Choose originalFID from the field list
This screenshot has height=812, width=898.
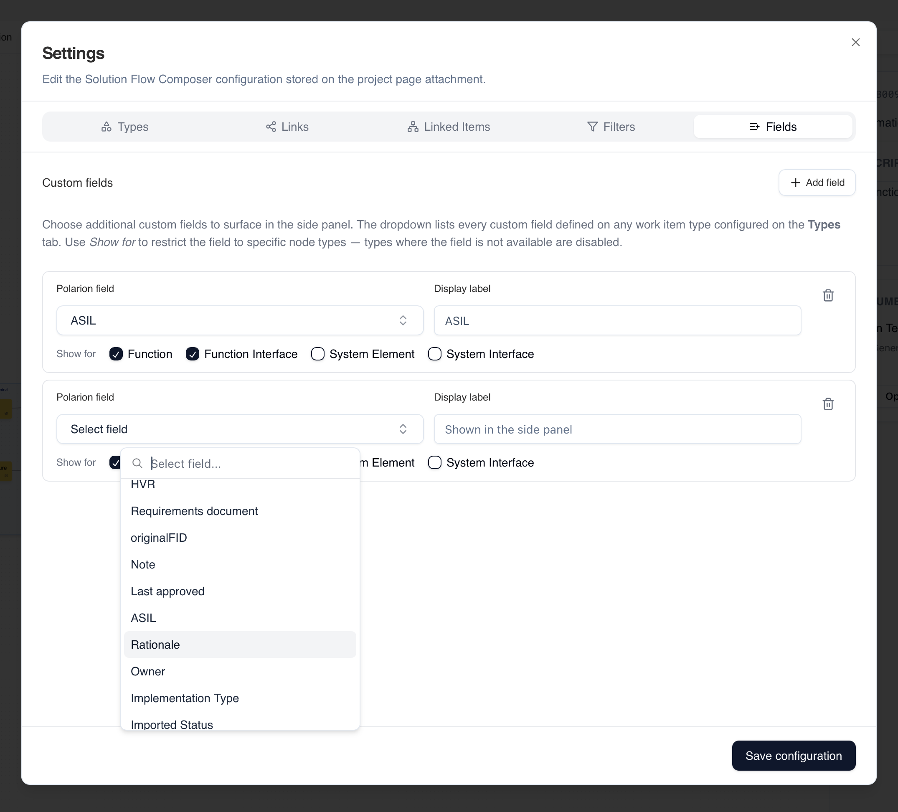pos(240,538)
